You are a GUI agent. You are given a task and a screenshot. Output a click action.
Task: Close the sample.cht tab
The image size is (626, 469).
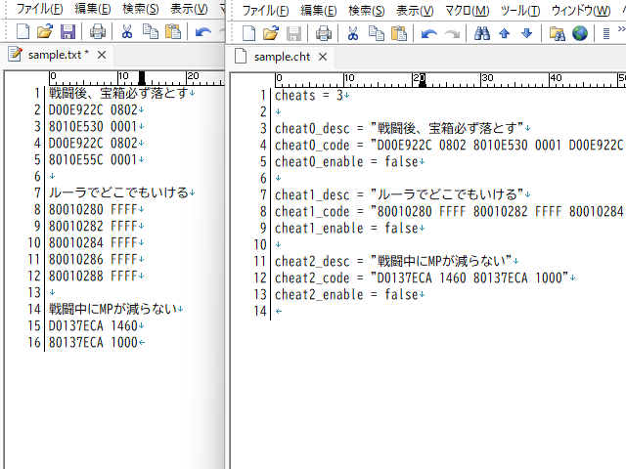[x=322, y=57]
